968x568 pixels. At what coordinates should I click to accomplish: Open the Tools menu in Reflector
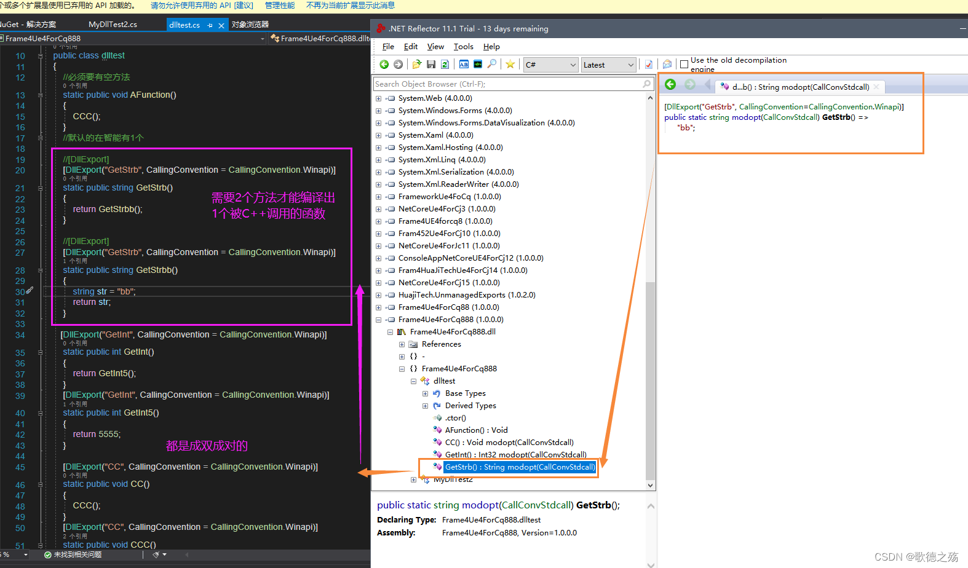[464, 47]
